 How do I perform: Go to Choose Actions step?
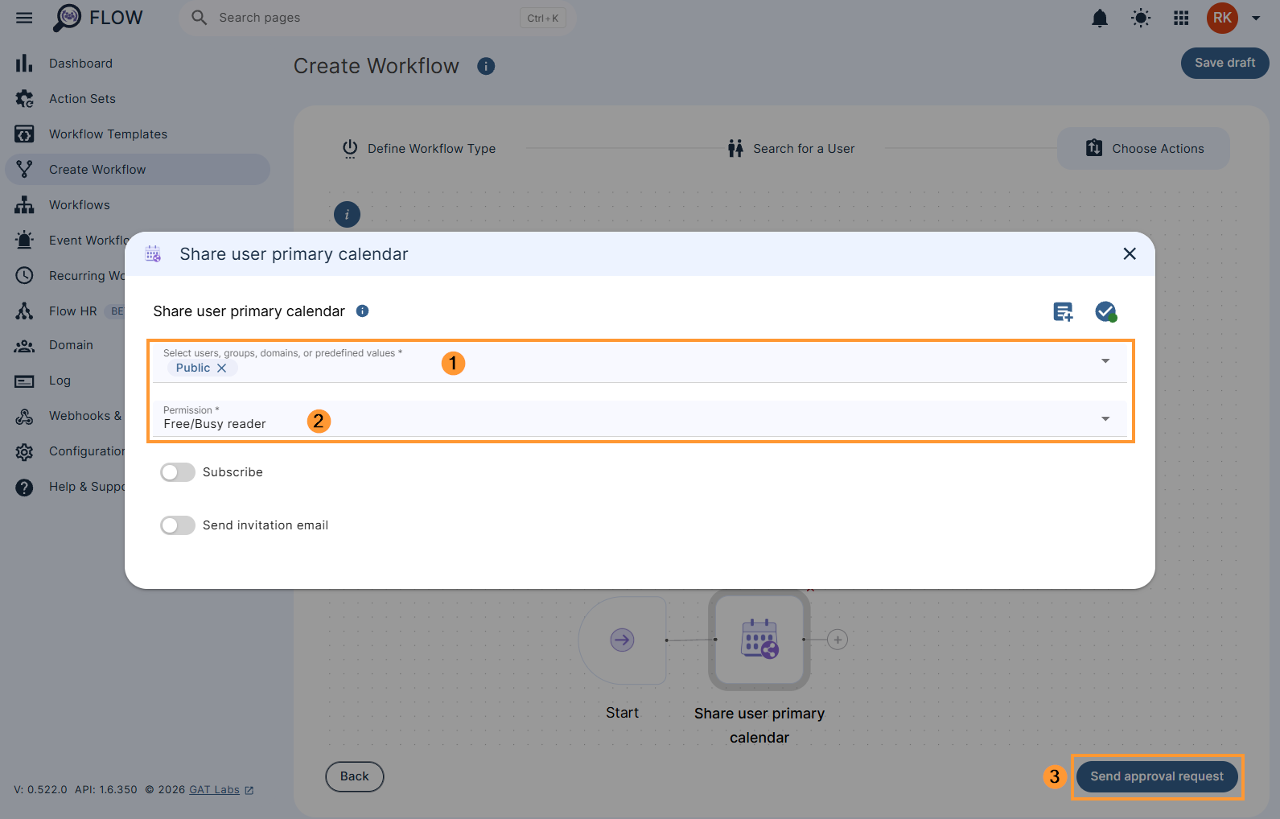tap(1143, 149)
